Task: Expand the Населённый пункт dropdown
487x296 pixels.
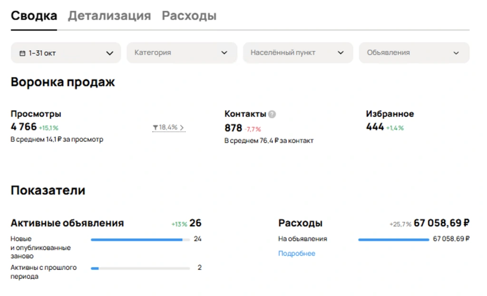Action: pos(298,53)
